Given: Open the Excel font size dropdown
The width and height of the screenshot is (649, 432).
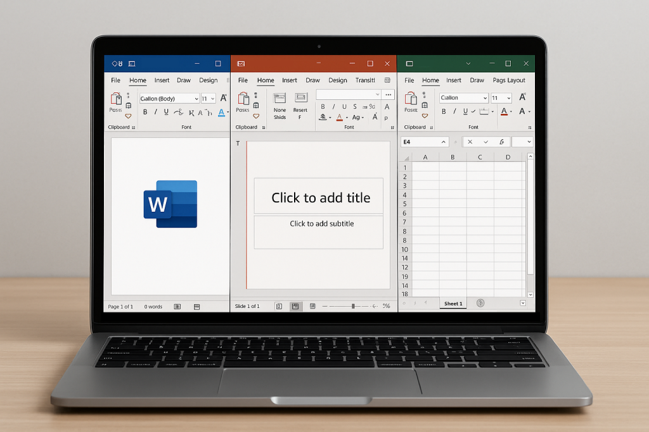Looking at the screenshot, I should tap(508, 98).
